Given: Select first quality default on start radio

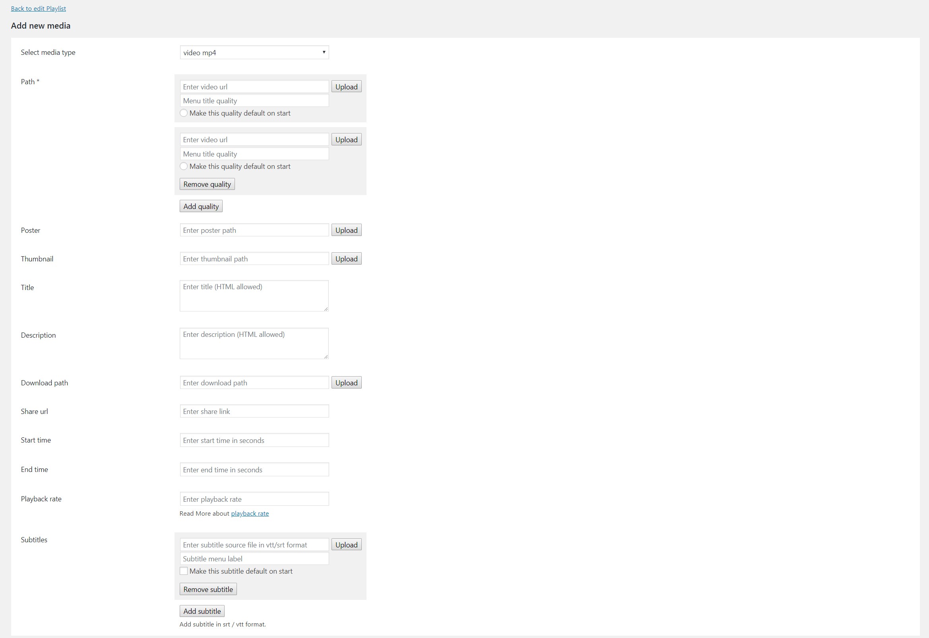Looking at the screenshot, I should point(184,113).
